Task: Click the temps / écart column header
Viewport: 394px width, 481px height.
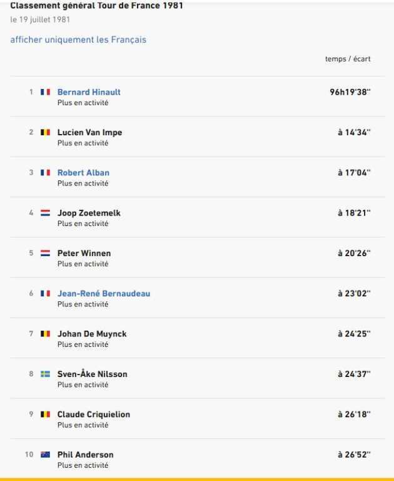Action: tap(348, 59)
